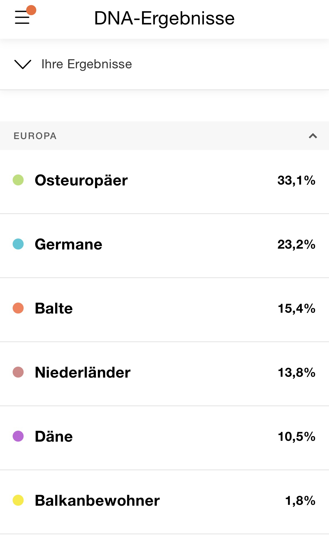Open Osteuropäer ethnicity details
Image resolution: width=329 pixels, height=538 pixels.
pos(81,180)
